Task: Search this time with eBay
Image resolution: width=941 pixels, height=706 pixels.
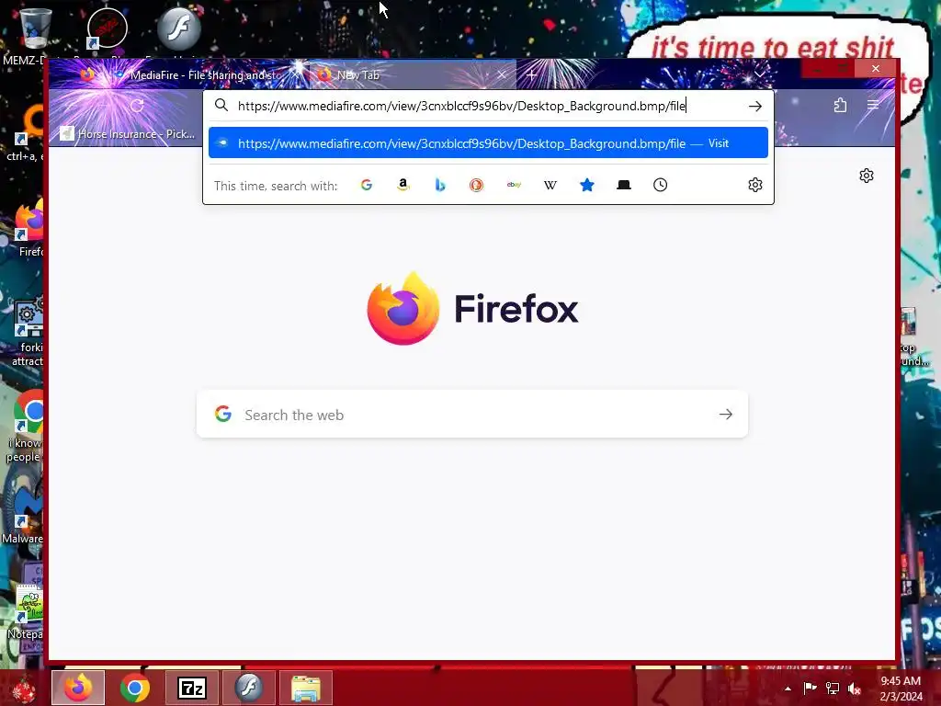Action: coord(514,185)
